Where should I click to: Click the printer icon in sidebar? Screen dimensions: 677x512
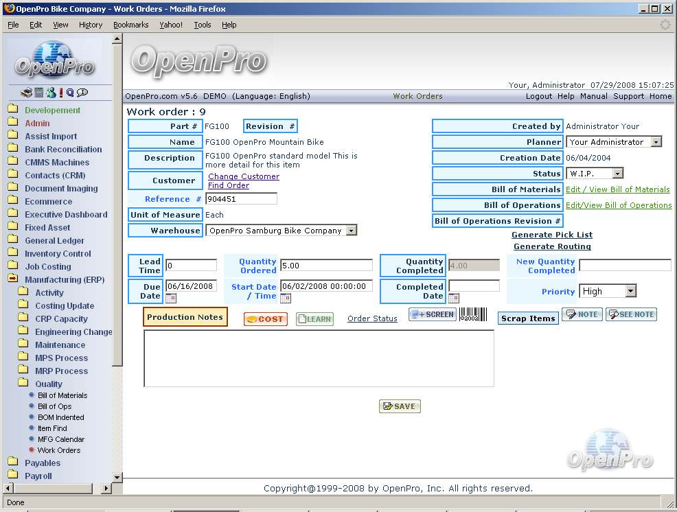pos(26,93)
